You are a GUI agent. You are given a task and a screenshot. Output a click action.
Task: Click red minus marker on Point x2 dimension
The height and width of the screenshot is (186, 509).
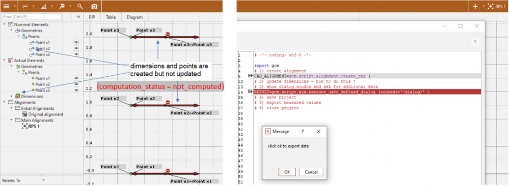(x=168, y=102)
